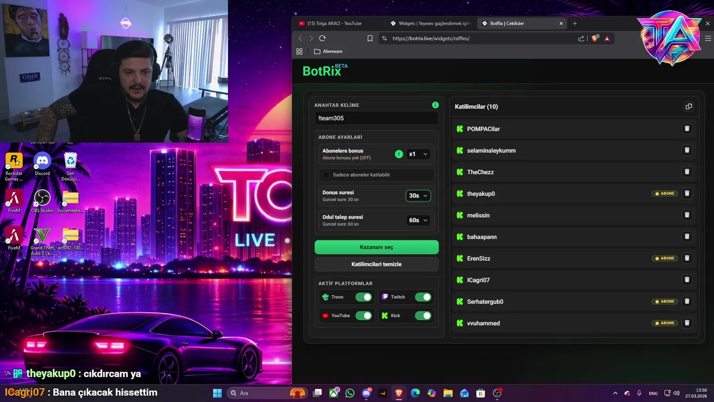Toggle Trovo platform switch

pos(364,297)
